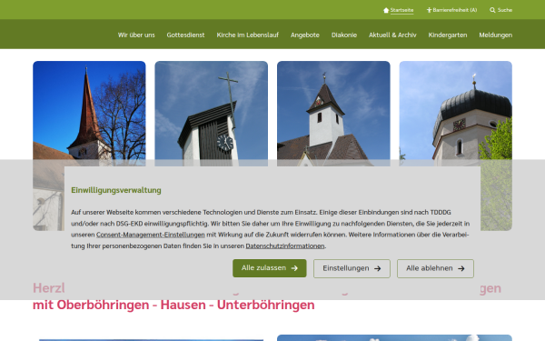This screenshot has height=341, width=545.
Task: Click arrow icon on Alle ablehnen
Action: pyautogui.click(x=461, y=268)
